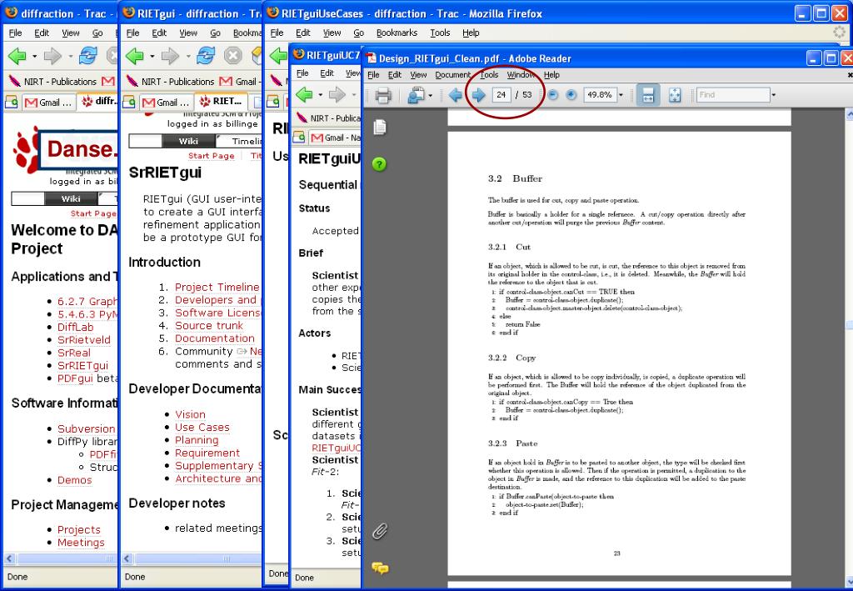Click the Wiki button in the RIETgui window
Screen dimensions: 853x591
point(189,142)
